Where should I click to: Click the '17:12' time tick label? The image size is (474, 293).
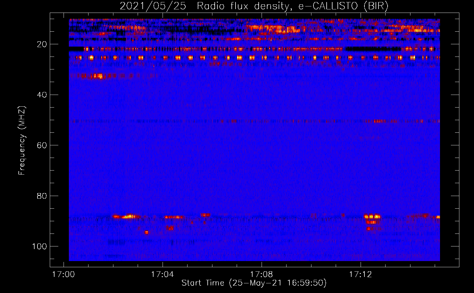360,275
